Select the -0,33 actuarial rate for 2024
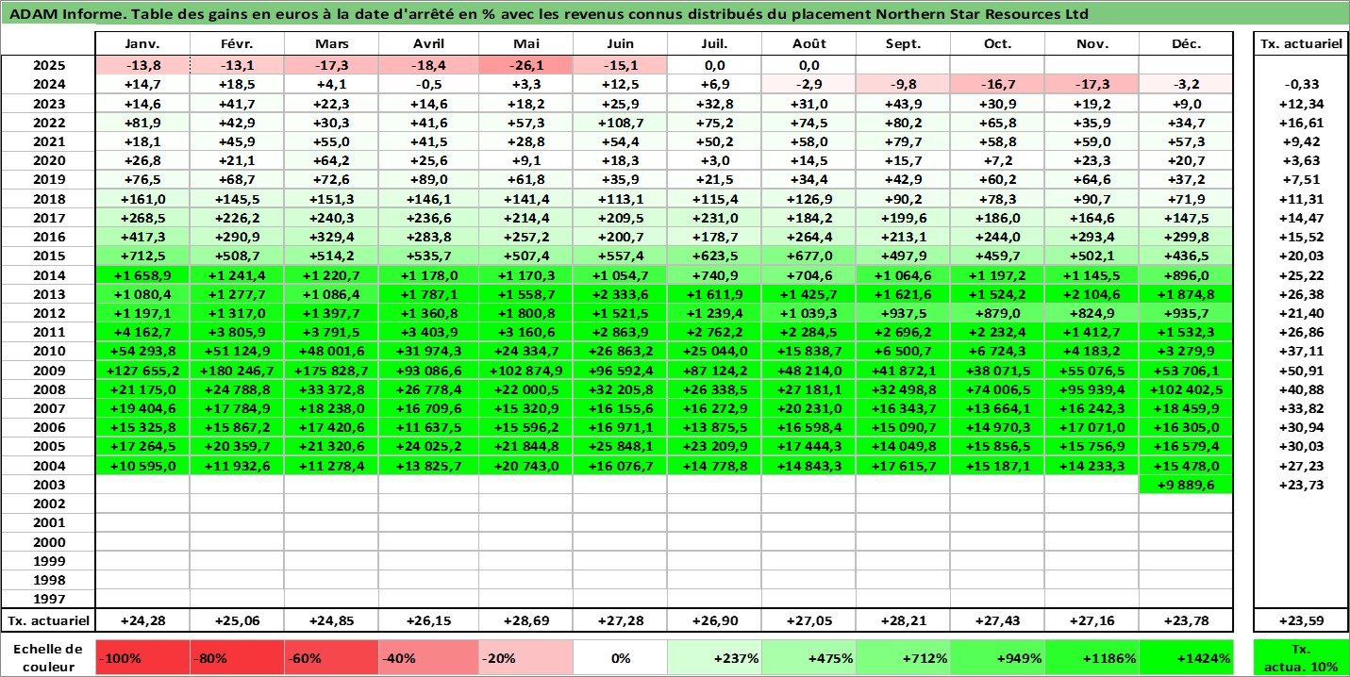Image resolution: width=1350 pixels, height=677 pixels. (x=1301, y=85)
